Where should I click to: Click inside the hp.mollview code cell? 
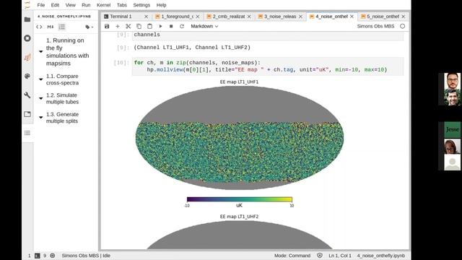point(268,66)
